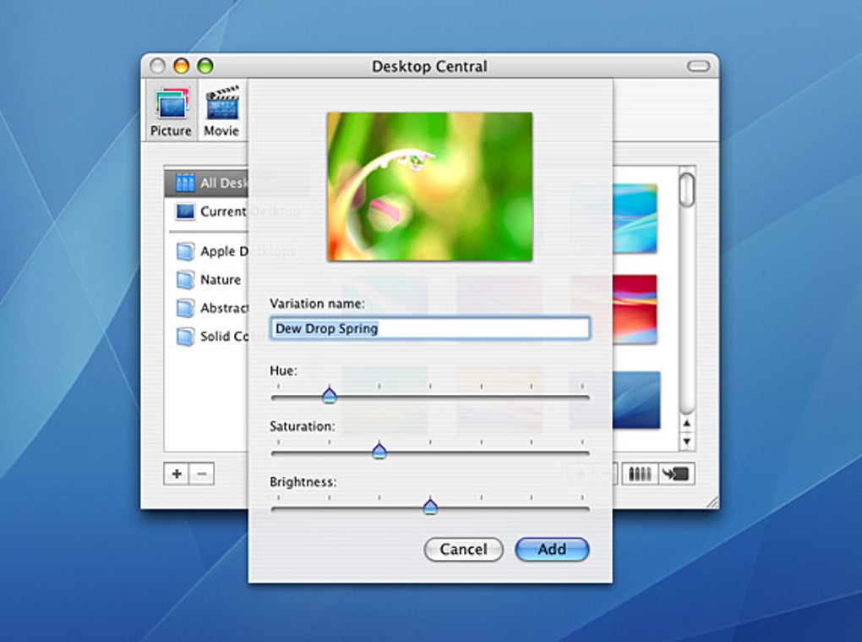Click the green zoom window button

click(x=205, y=66)
